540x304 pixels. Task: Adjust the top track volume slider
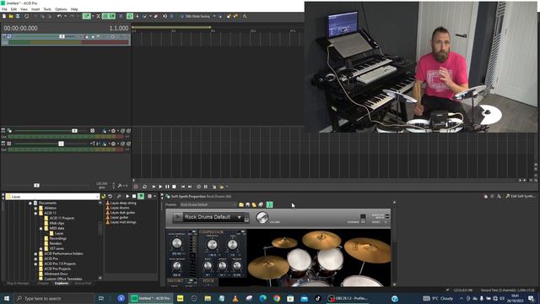click(62, 36)
